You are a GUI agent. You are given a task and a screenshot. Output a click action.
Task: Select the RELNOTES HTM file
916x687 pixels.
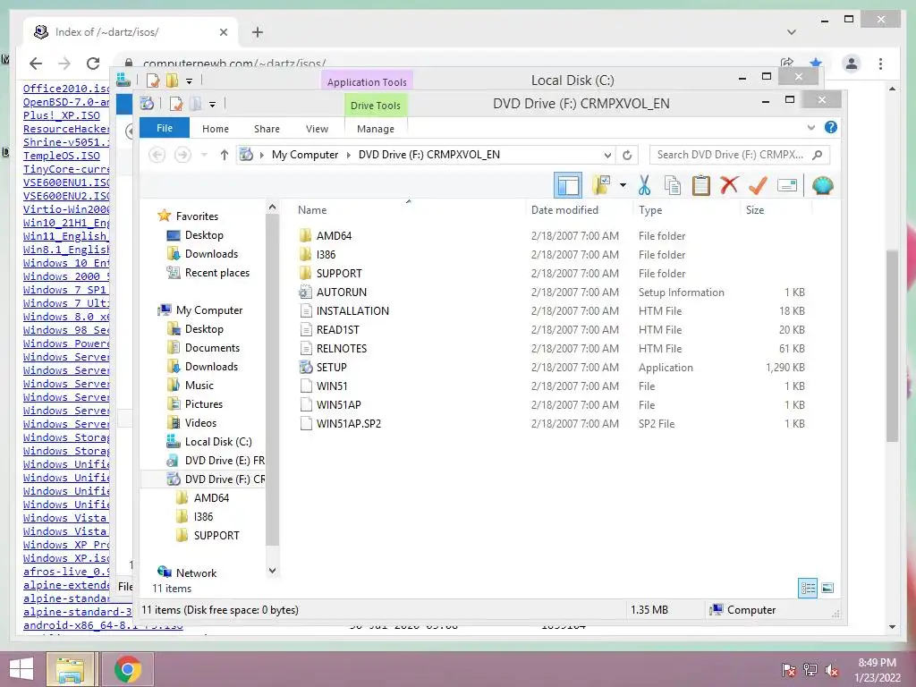coord(341,349)
